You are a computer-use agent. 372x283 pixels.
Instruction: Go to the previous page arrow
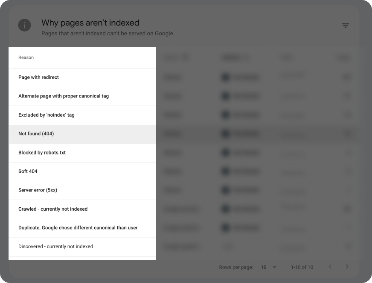[x=330, y=267]
